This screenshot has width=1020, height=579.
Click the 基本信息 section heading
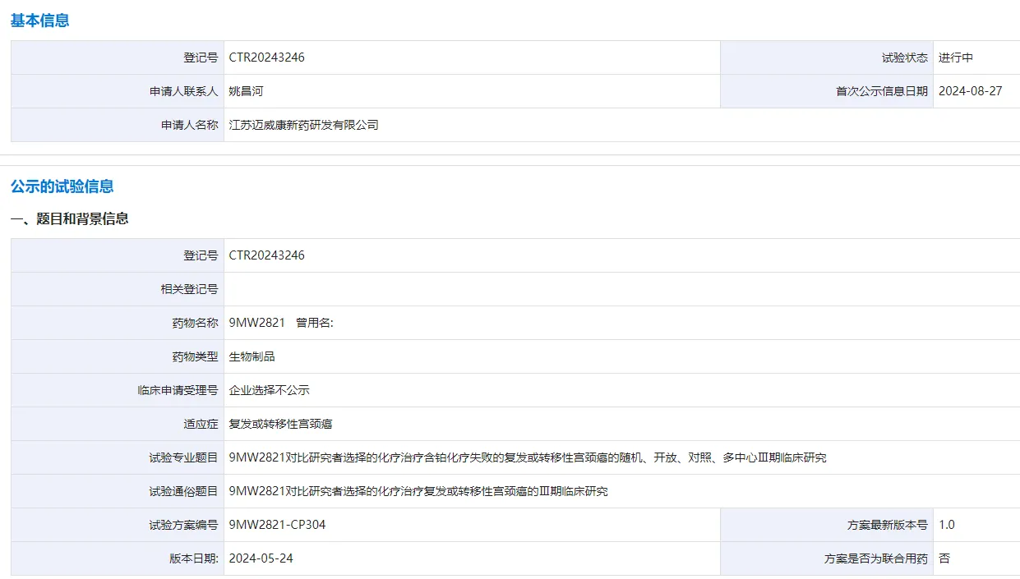(39, 21)
